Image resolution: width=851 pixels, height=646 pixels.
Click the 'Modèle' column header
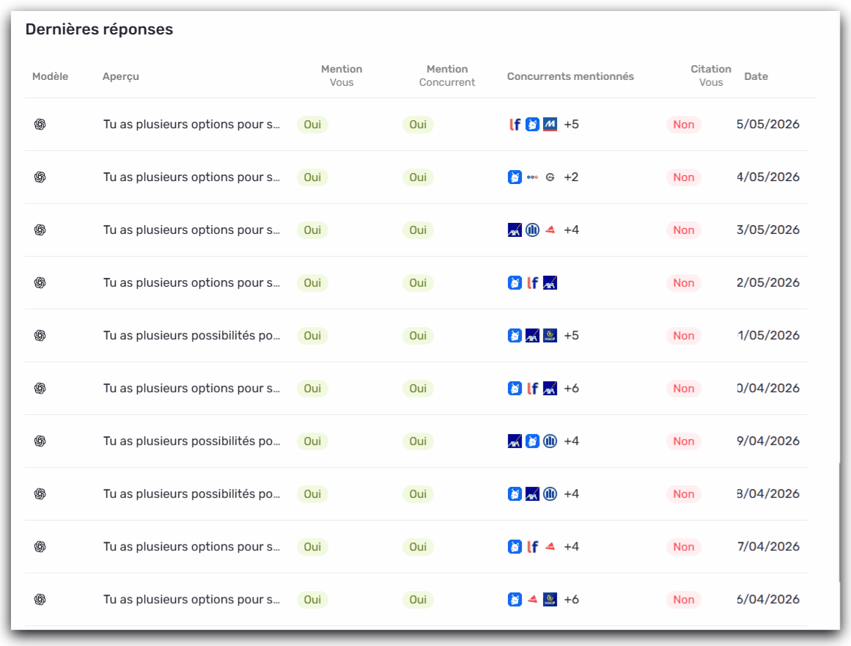pyautogui.click(x=50, y=76)
